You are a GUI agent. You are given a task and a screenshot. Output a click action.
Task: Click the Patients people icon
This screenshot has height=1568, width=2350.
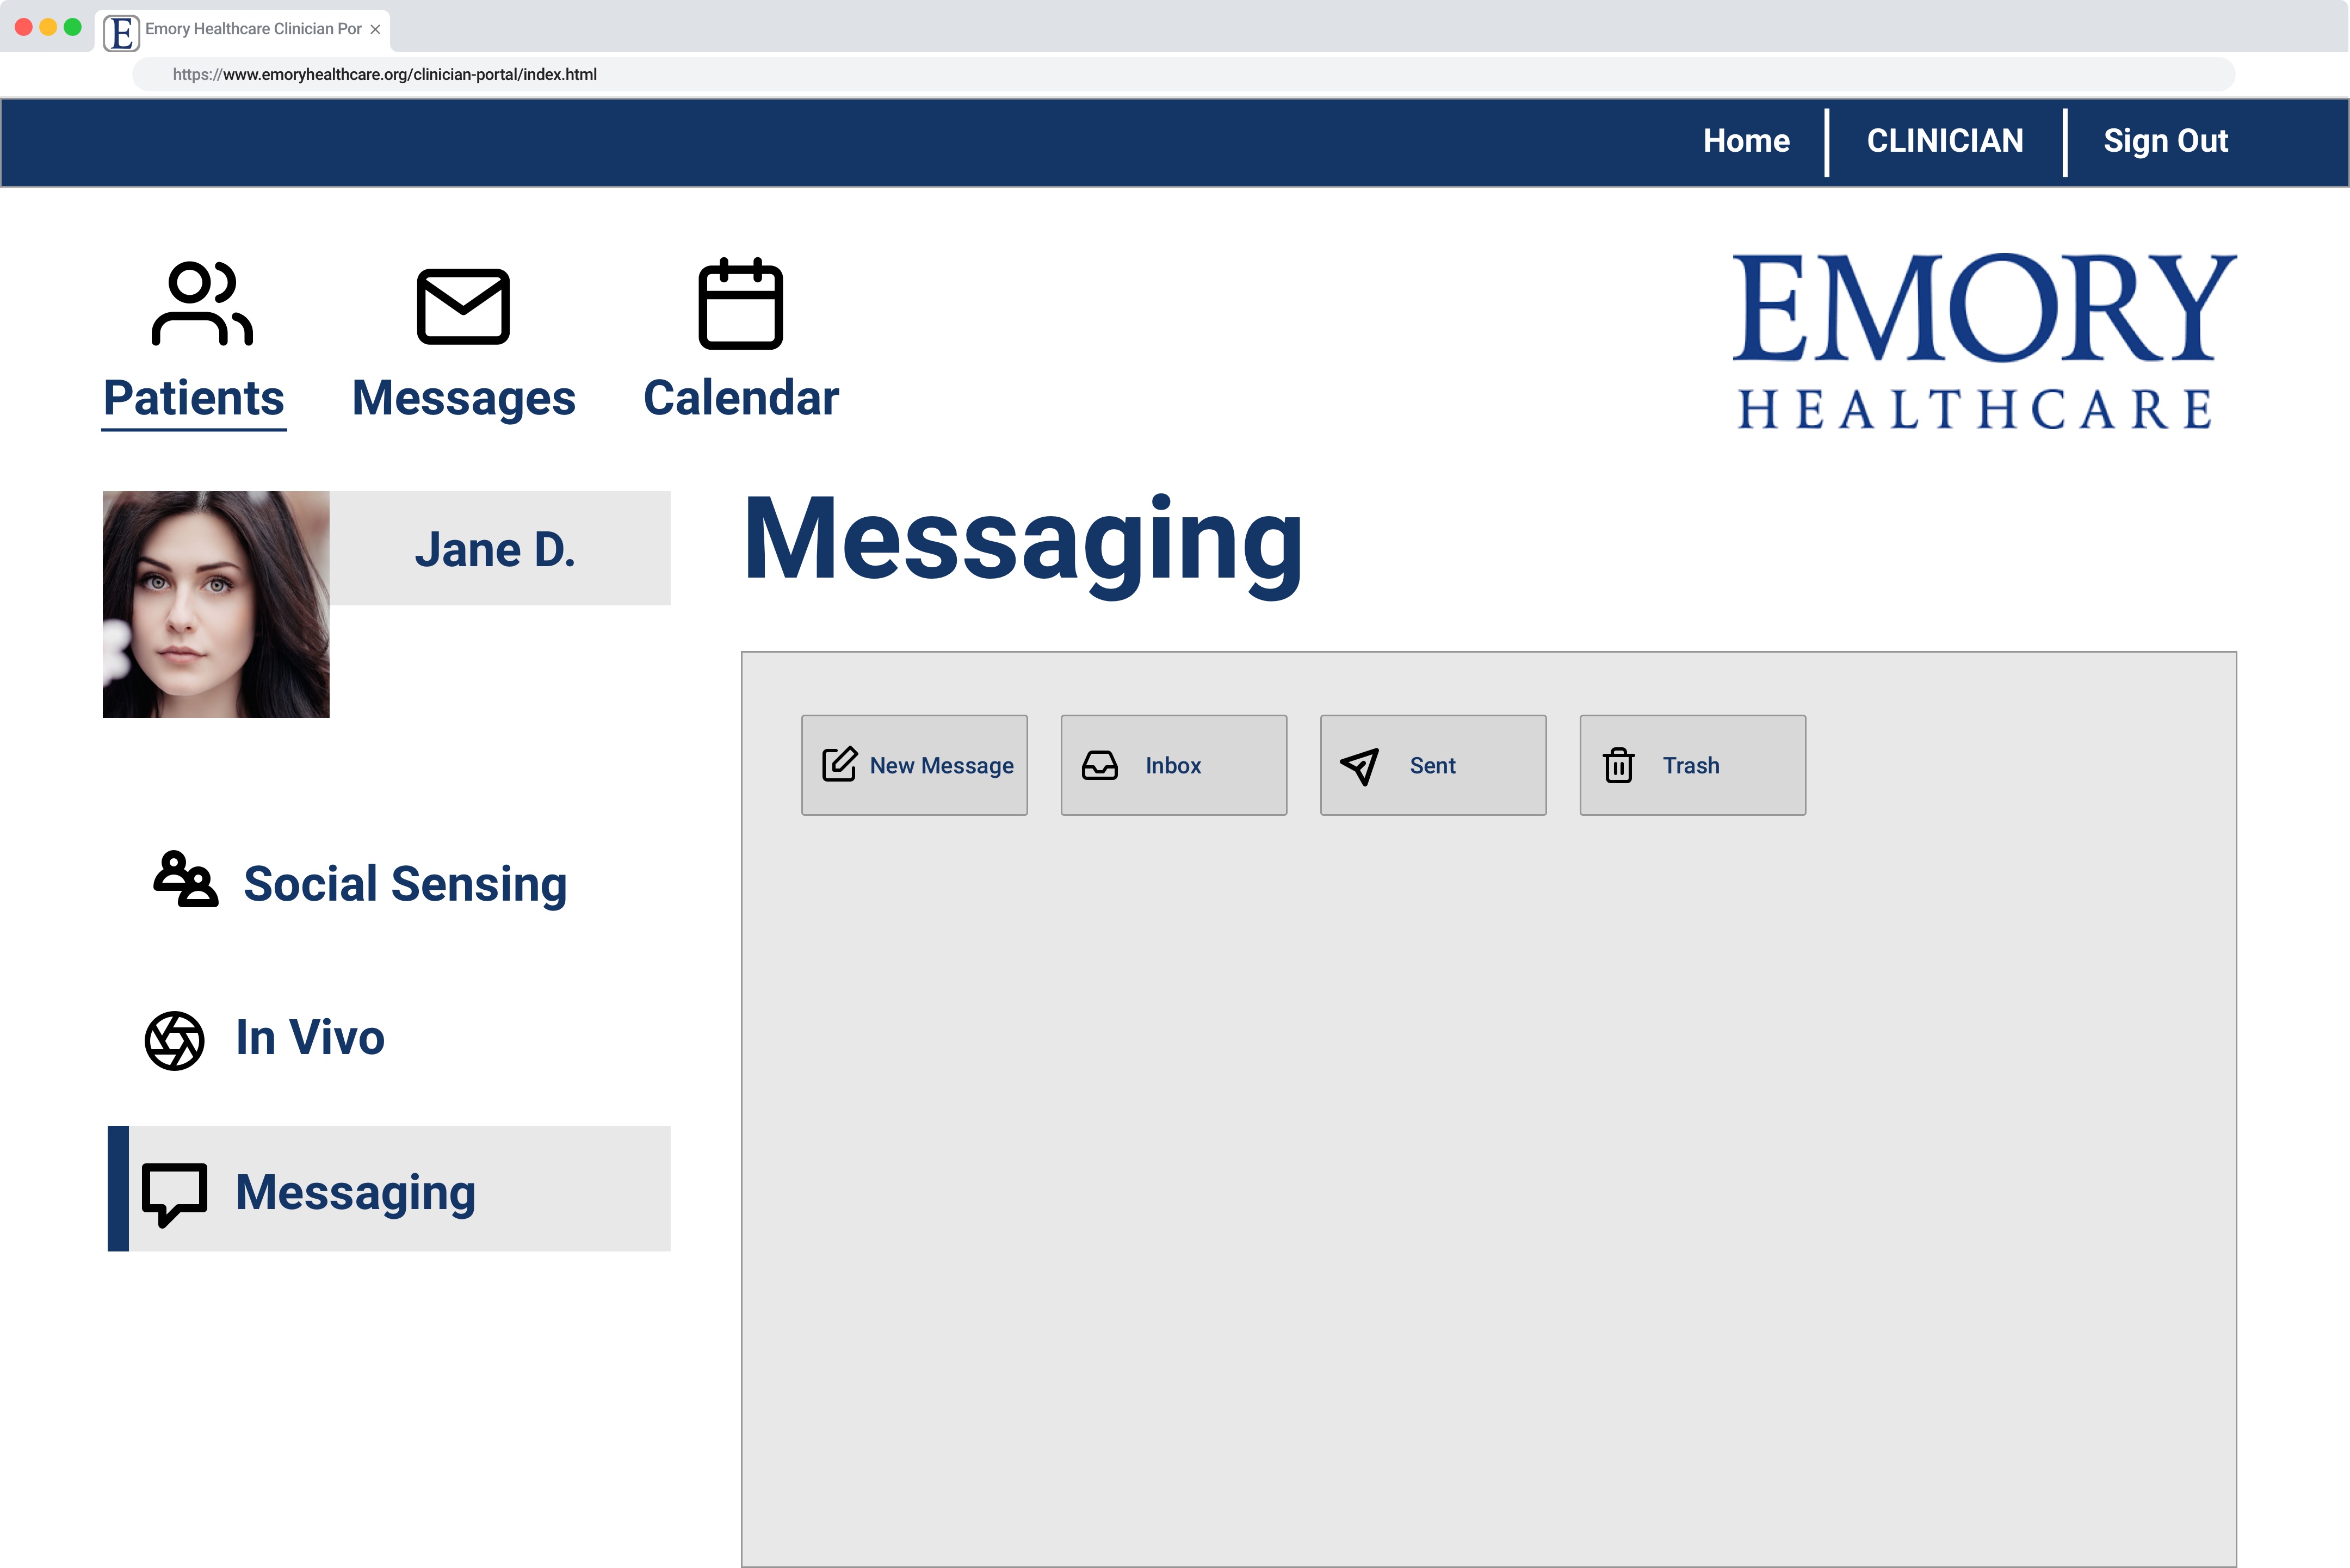(x=202, y=304)
